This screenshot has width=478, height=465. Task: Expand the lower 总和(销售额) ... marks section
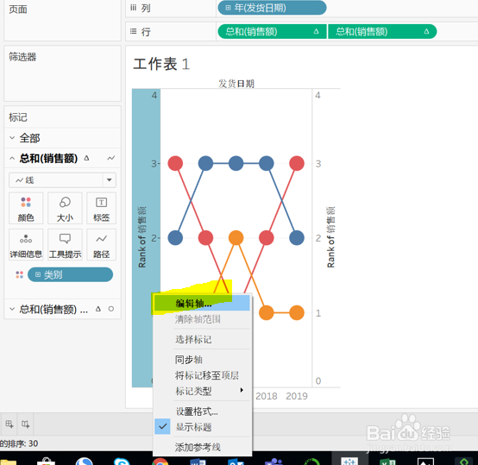click(x=12, y=309)
